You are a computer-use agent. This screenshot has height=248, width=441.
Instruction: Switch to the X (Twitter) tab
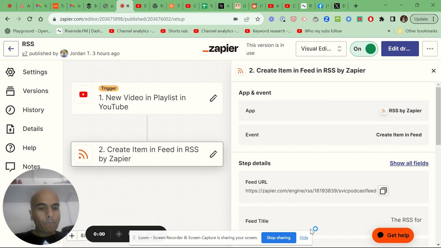pyautogui.click(x=339, y=6)
